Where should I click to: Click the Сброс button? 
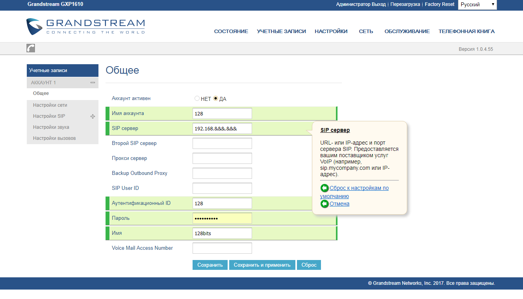tap(309, 265)
